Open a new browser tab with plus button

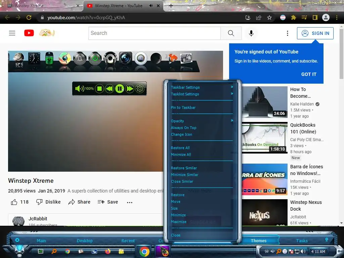(171, 6)
